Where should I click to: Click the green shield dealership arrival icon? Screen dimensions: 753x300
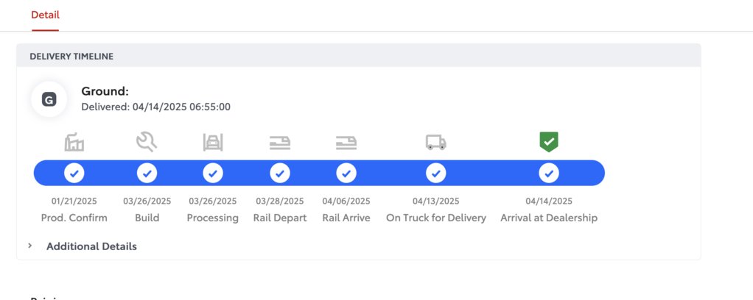tap(549, 143)
